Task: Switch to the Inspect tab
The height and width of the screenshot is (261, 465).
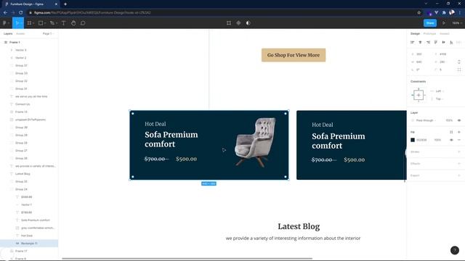Action: (x=444, y=34)
